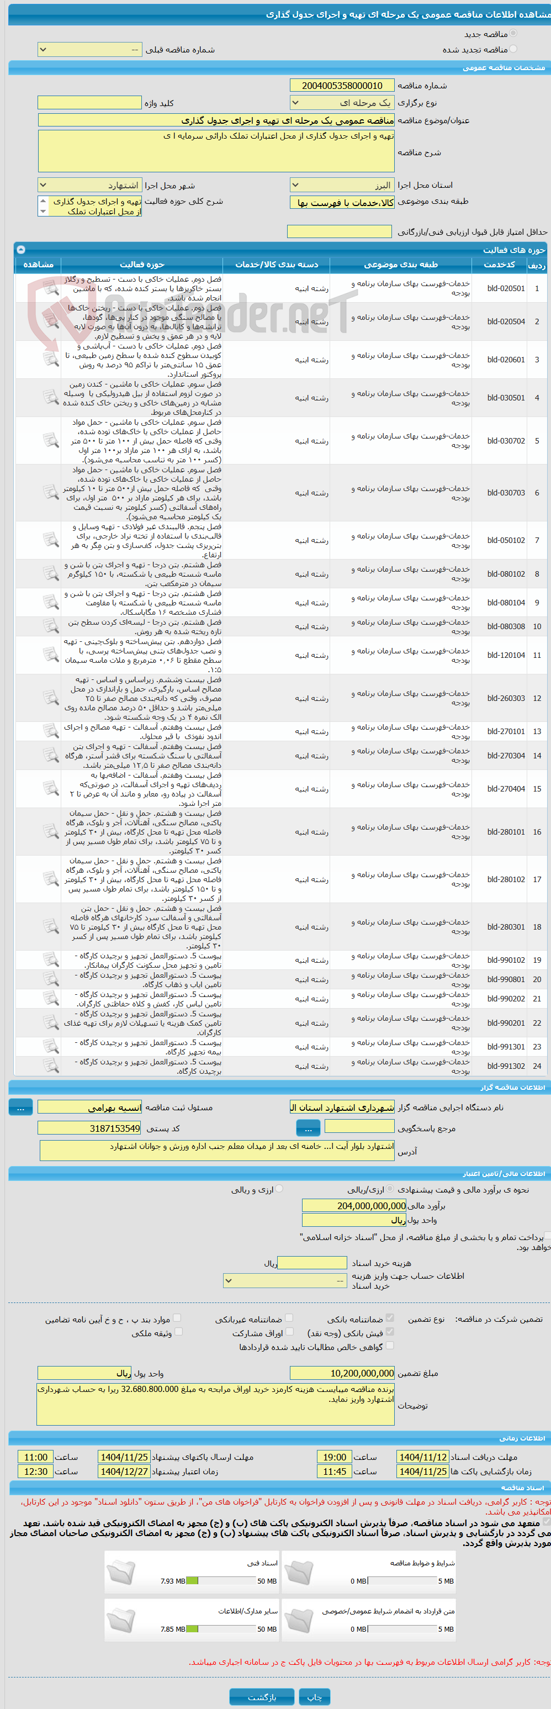Screen dimensions: 551x1709
Task: Select the مناقصه تجدید شده radio button
Action: click(x=513, y=49)
